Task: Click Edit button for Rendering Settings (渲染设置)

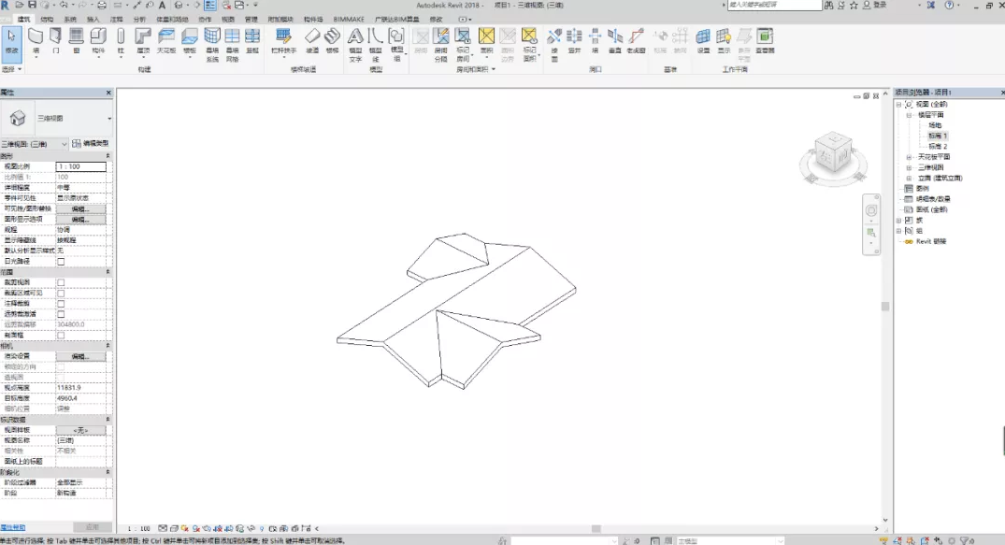Action: point(80,356)
